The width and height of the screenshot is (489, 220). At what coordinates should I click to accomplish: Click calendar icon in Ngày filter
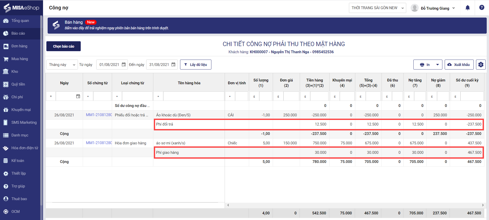click(78, 96)
